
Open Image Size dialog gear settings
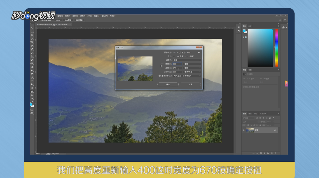click(x=199, y=52)
